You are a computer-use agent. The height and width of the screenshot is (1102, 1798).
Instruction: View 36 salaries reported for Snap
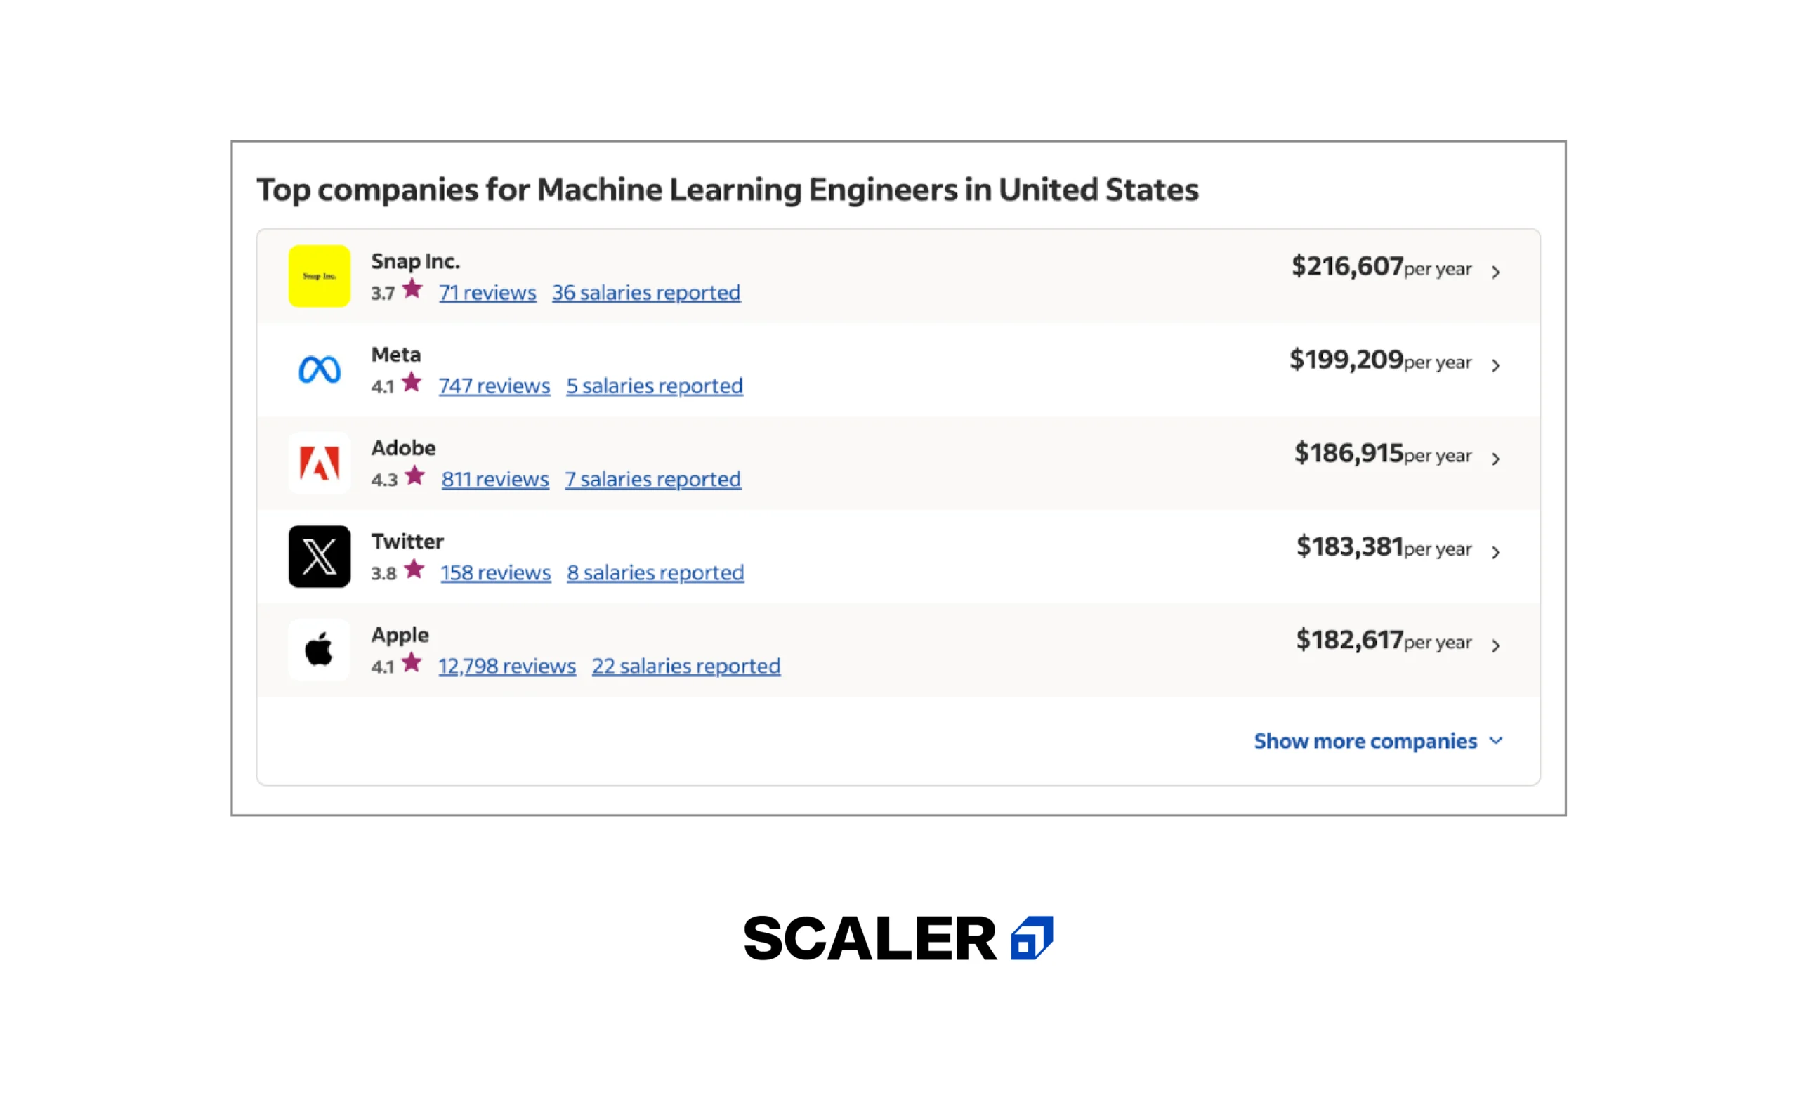pyautogui.click(x=645, y=293)
